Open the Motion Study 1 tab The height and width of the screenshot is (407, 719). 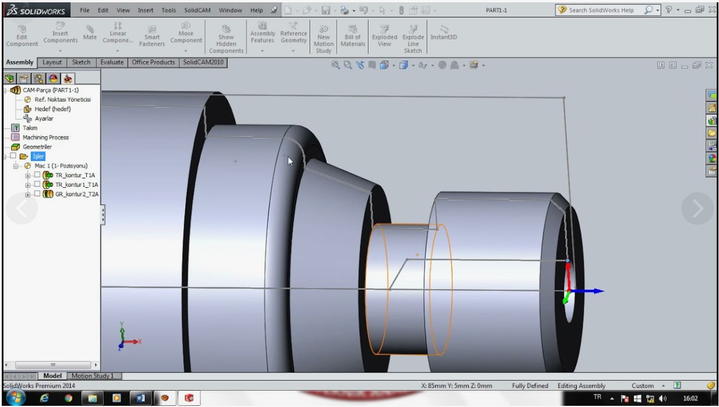click(x=92, y=376)
